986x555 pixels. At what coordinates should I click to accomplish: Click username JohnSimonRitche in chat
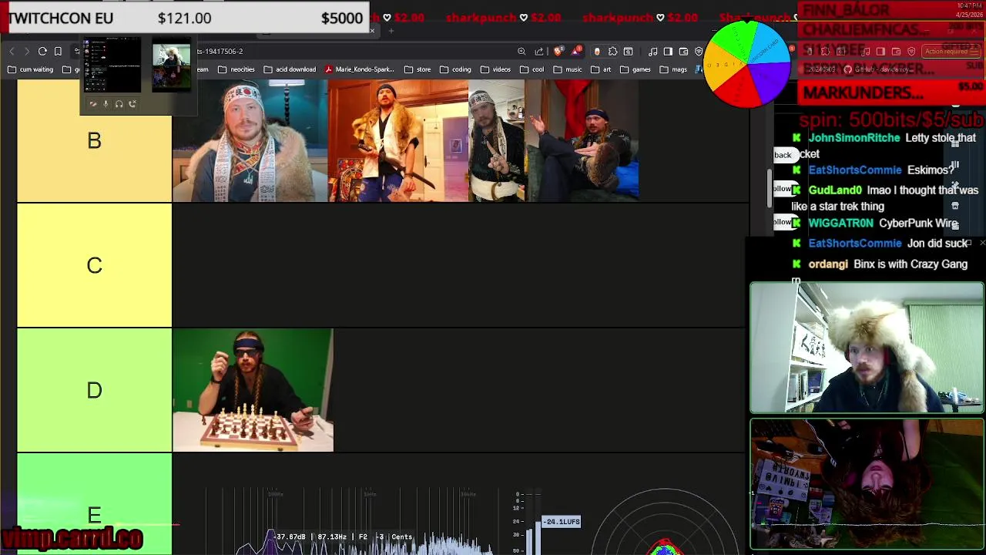[854, 138]
